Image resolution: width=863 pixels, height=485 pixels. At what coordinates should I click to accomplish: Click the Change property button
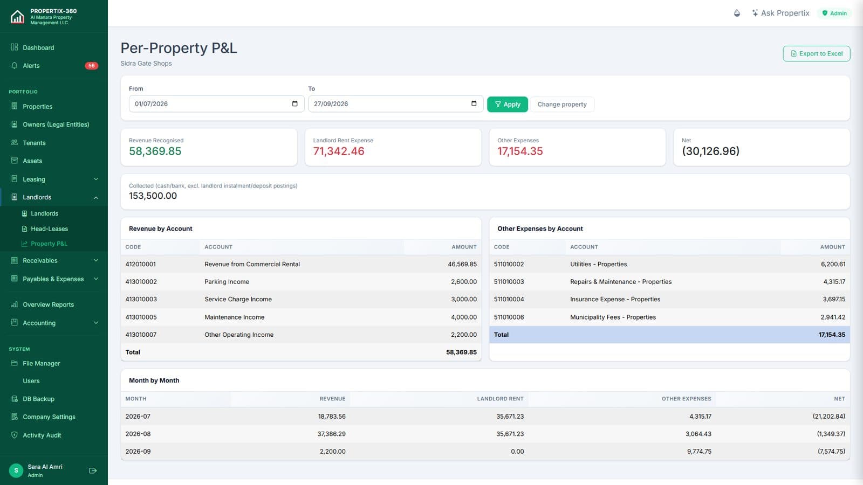pyautogui.click(x=562, y=104)
